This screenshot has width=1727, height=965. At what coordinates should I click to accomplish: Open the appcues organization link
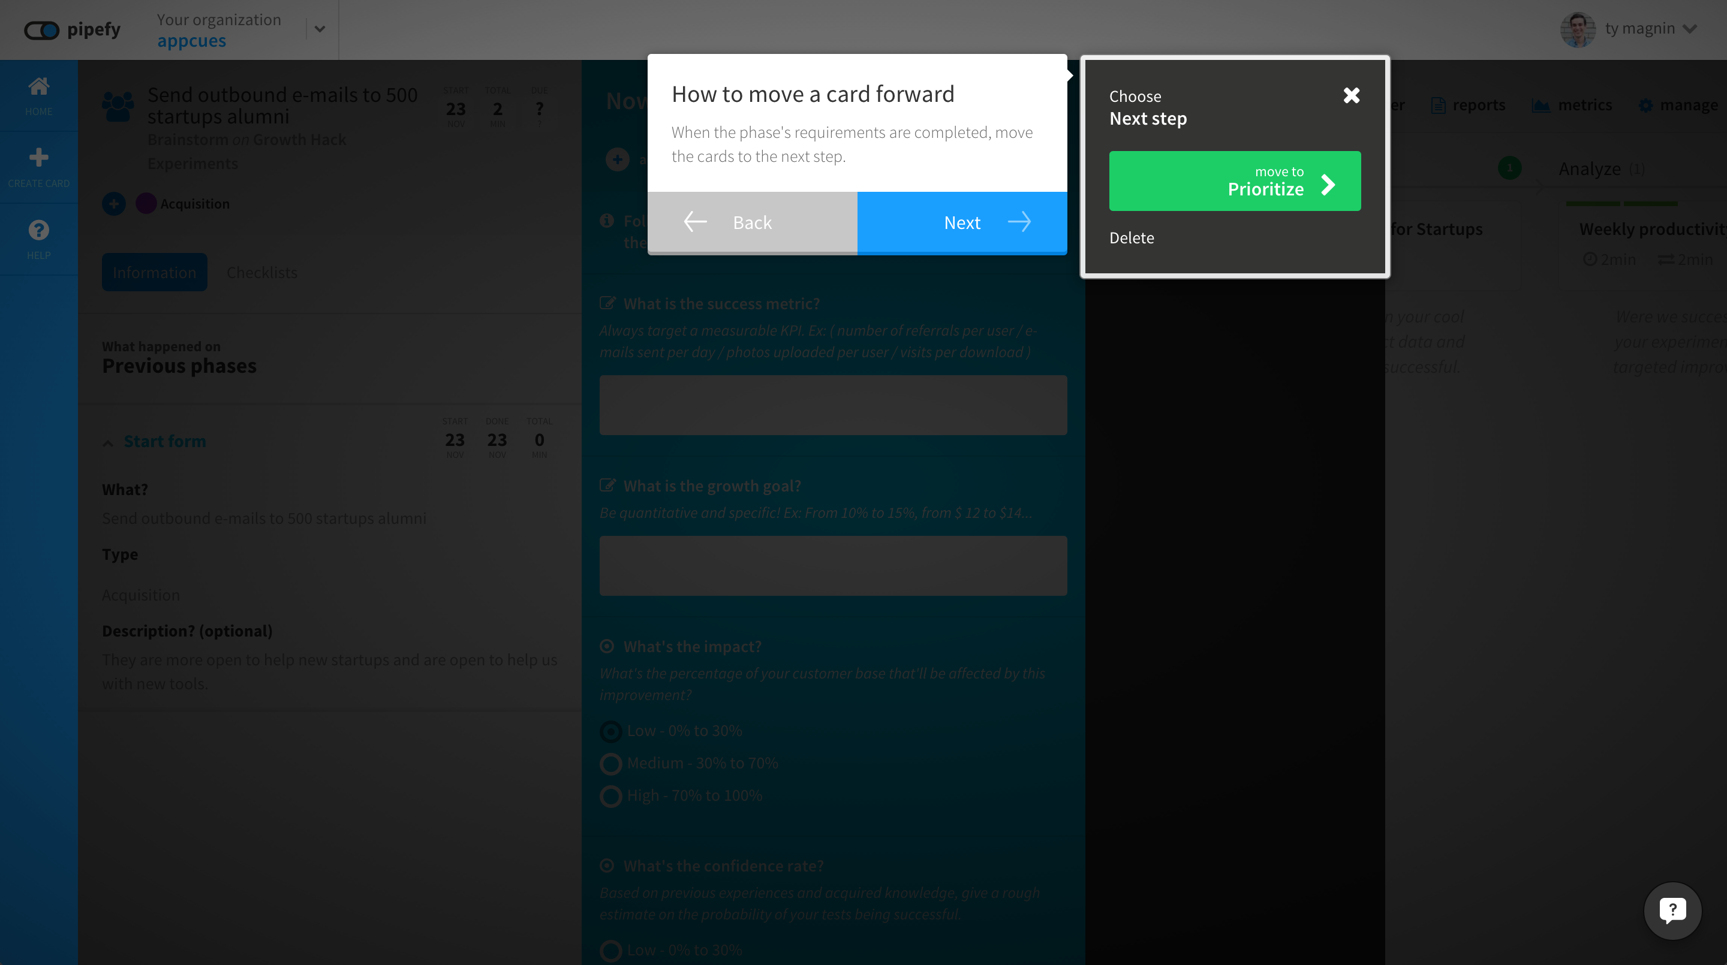click(191, 41)
